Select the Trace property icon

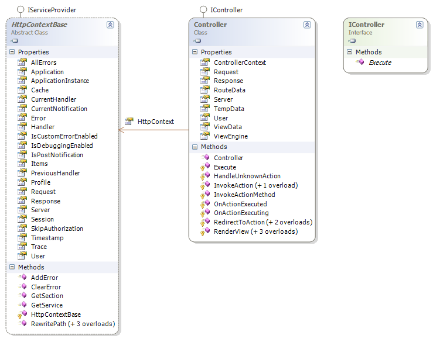[22, 247]
